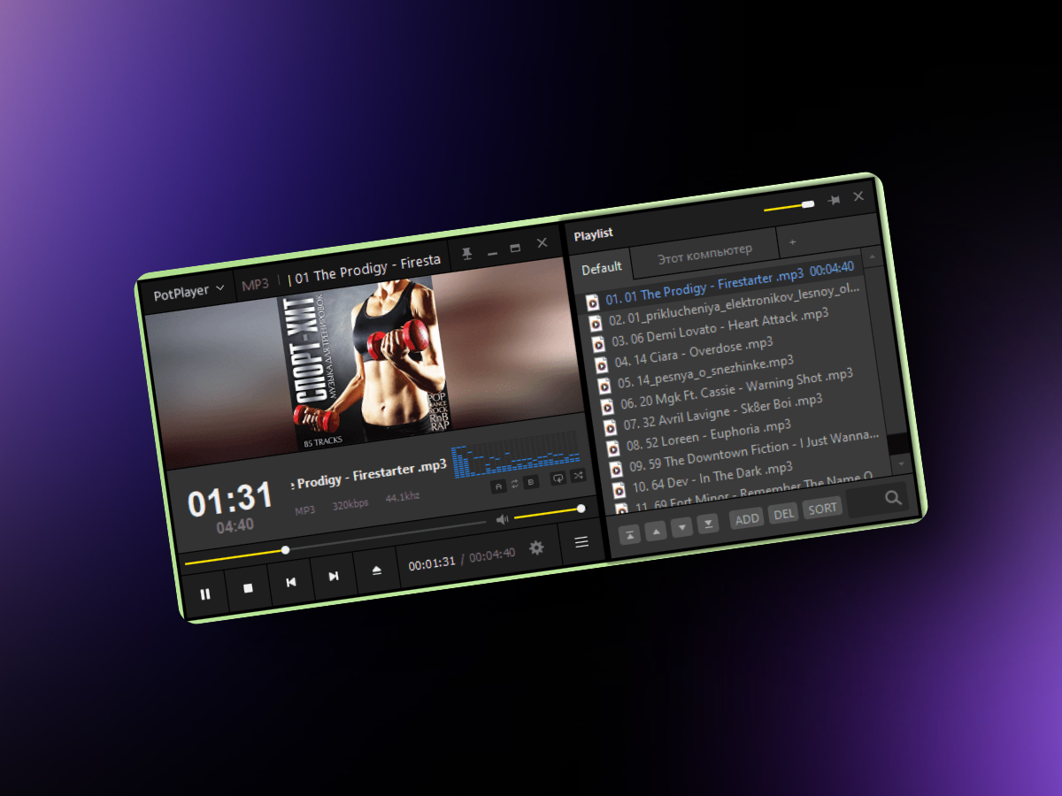The height and width of the screenshot is (796, 1062).
Task: Open preferences with the gear icon
Action: 536,548
